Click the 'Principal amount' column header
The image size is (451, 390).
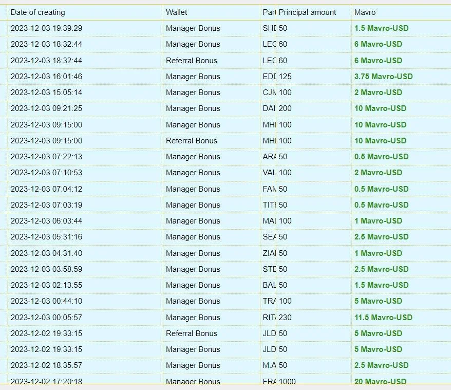[307, 12]
